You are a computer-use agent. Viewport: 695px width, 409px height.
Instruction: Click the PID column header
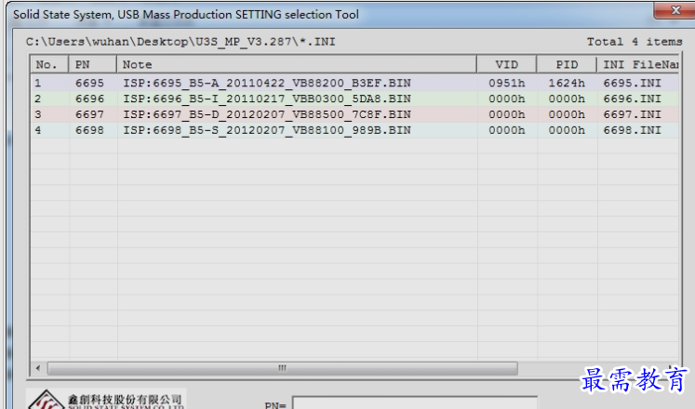tap(567, 65)
